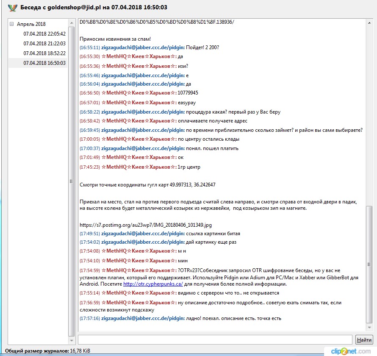Select the Апрель 2018 month row

[x=31, y=24]
